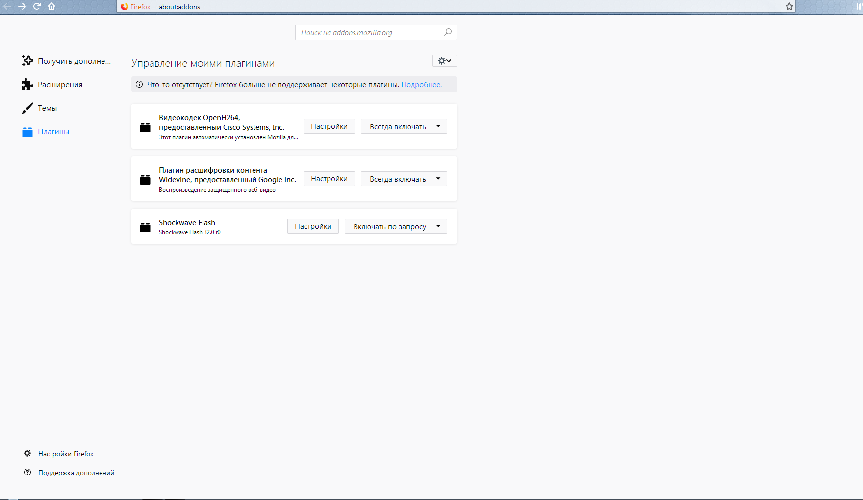Image resolution: width=863 pixels, height=500 pixels.
Task: Open 'Настройки' for Widevine plugin
Action: [329, 178]
